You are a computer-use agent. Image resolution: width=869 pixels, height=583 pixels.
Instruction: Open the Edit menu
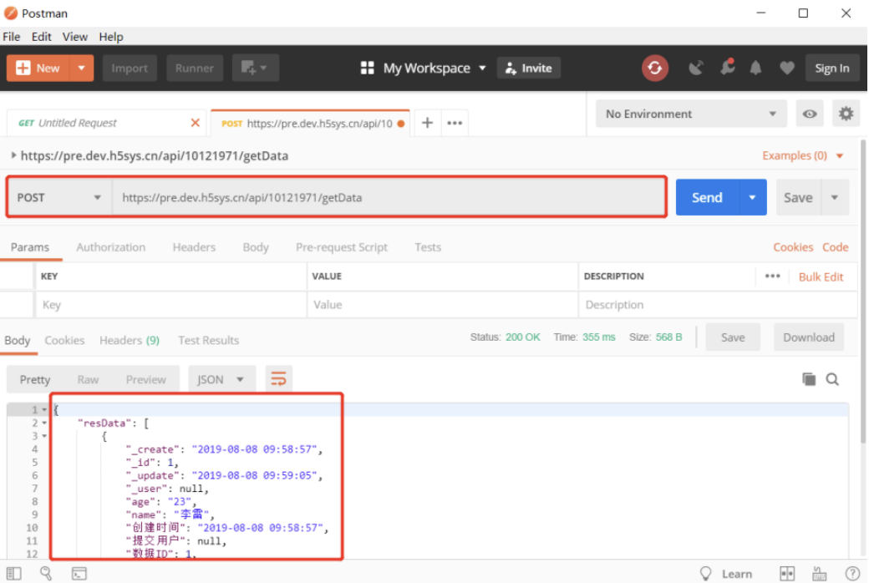coord(41,37)
